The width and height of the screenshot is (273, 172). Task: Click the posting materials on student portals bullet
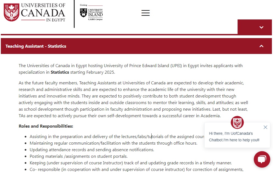(x=79, y=156)
